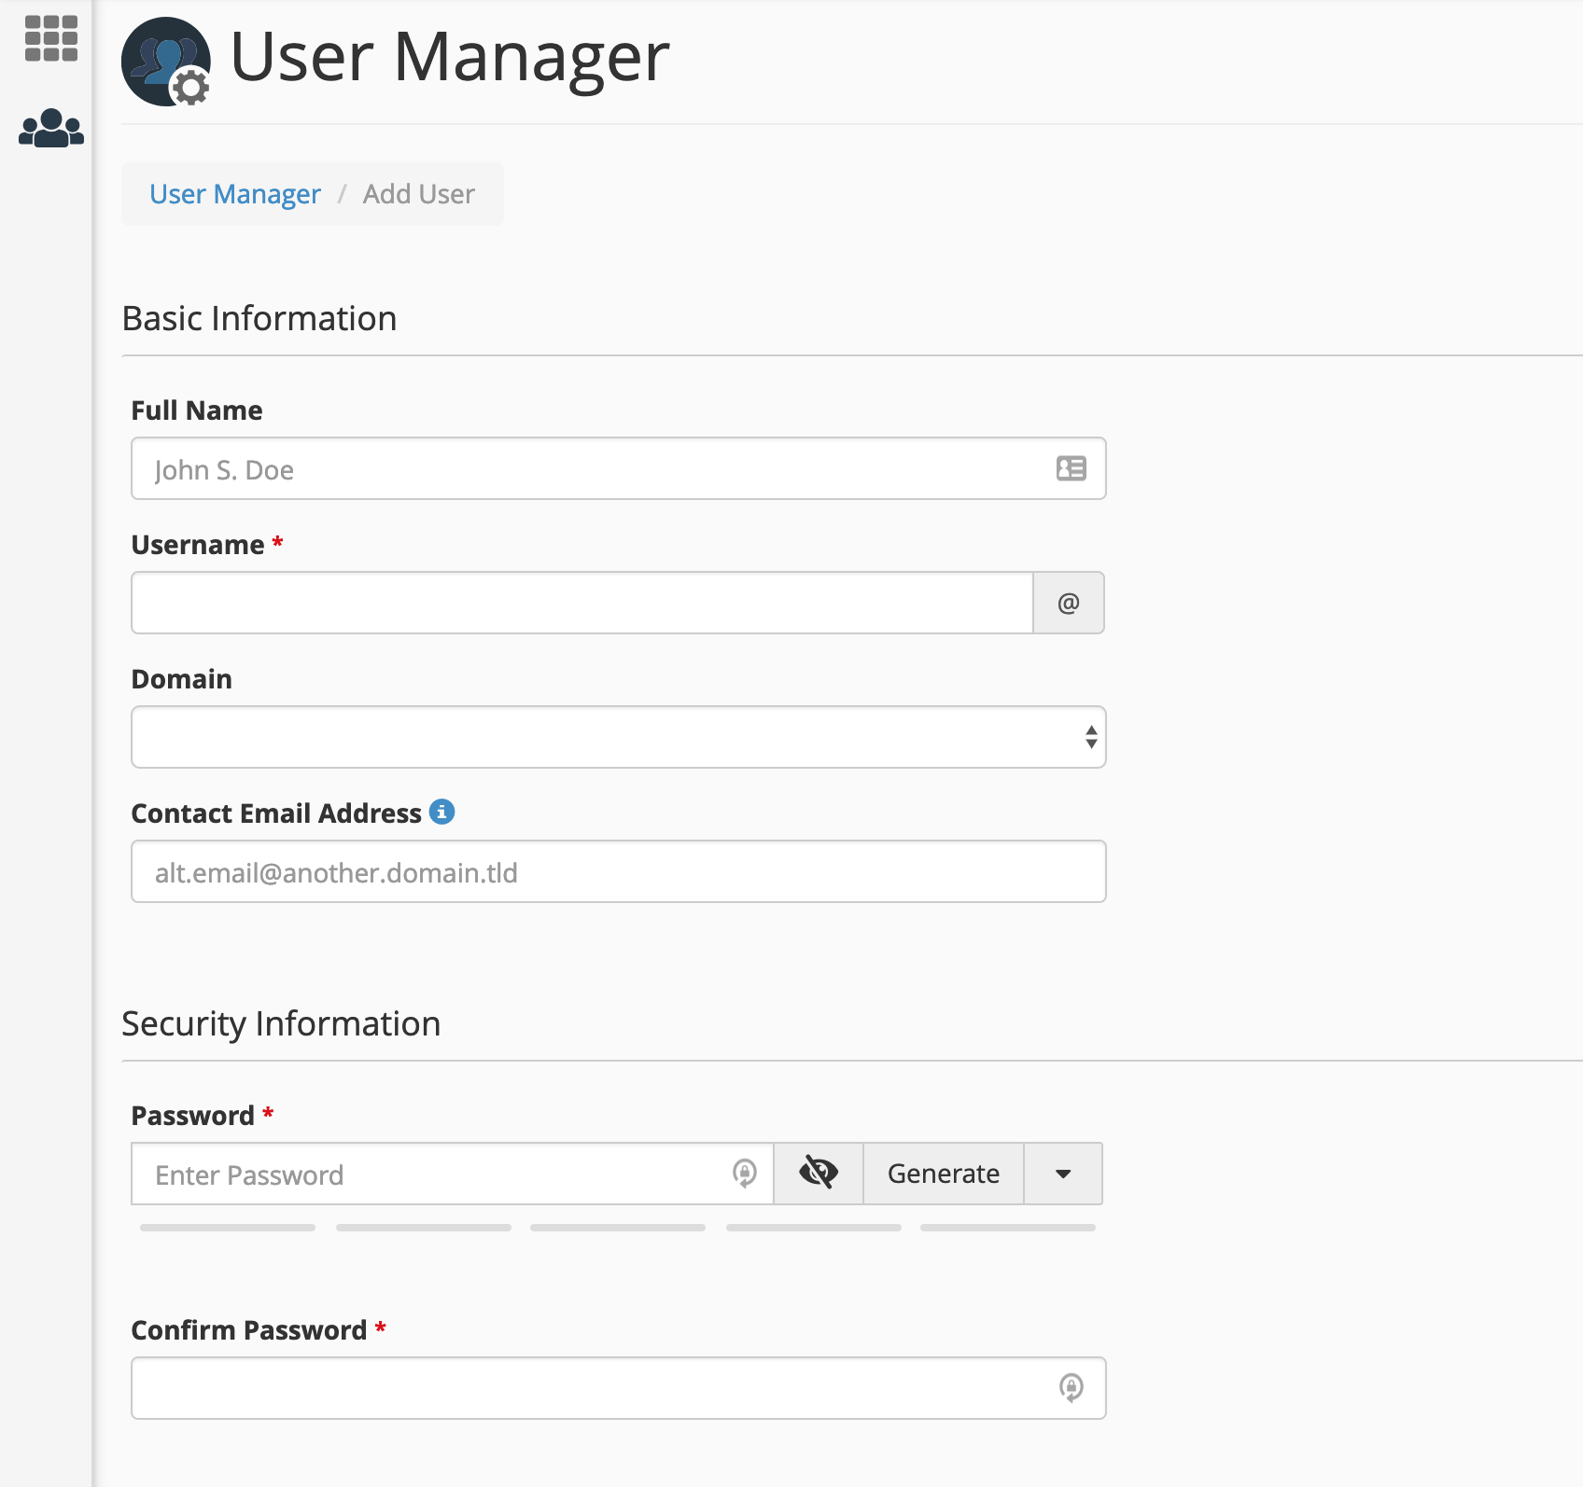Click the lock icon in Confirm Password field

point(1071,1387)
